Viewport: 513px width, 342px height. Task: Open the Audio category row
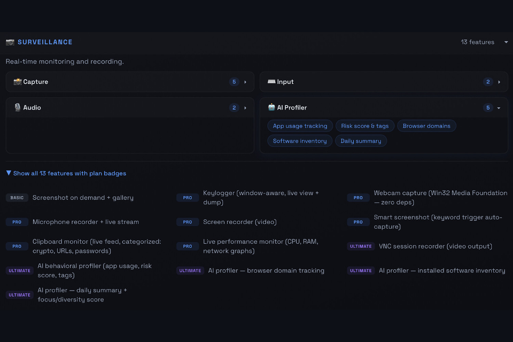click(130, 107)
